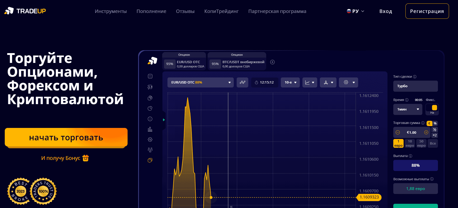Switch trade amount to percent mode
Screen dimensions: 458x208
pyautogui.click(x=435, y=123)
